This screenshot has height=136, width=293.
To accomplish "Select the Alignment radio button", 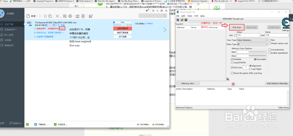I will pos(251,66).
